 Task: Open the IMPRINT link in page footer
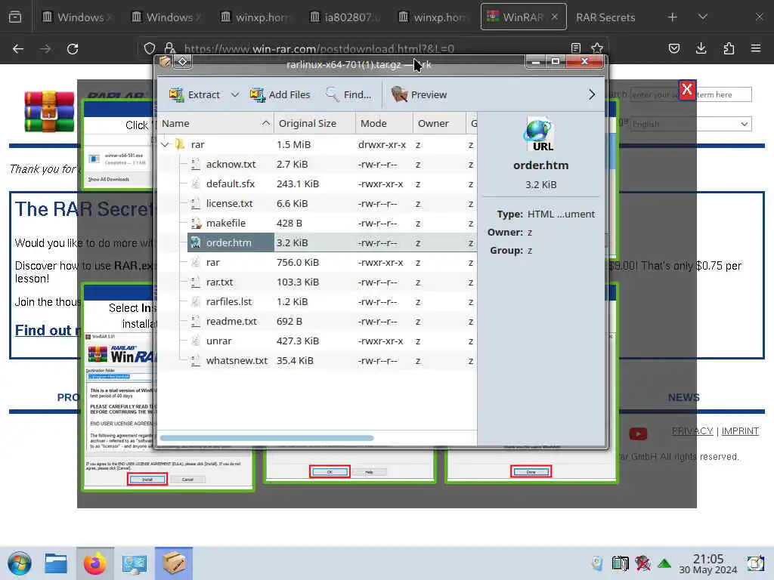coord(740,431)
